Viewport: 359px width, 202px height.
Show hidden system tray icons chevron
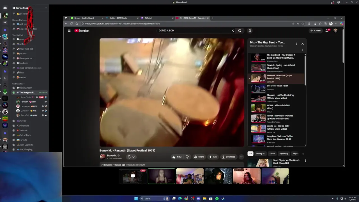click(x=333, y=199)
